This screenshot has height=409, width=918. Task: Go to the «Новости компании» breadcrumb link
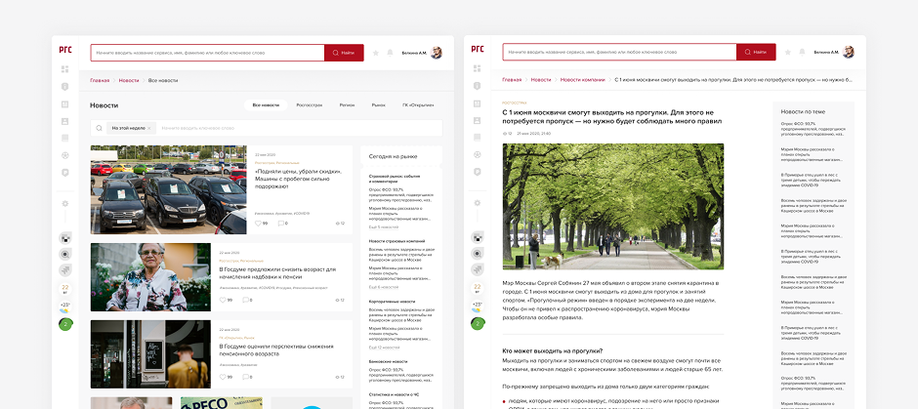coord(584,80)
